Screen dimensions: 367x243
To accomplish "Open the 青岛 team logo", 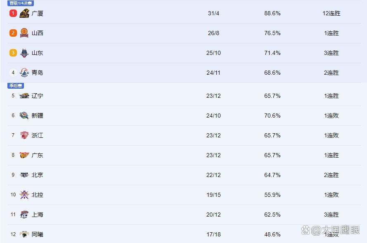I will pos(24,73).
